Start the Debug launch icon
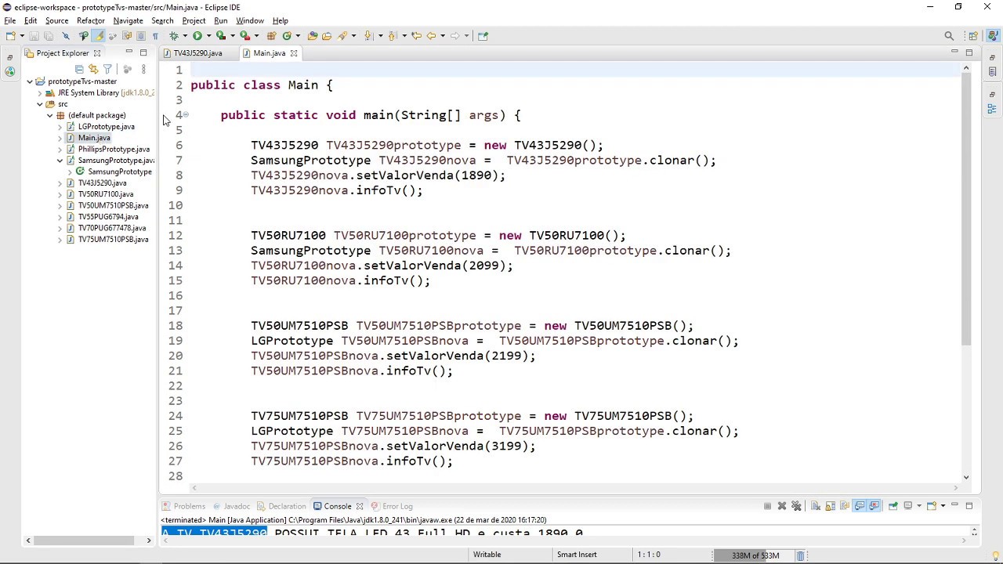1003x564 pixels. coord(173,35)
